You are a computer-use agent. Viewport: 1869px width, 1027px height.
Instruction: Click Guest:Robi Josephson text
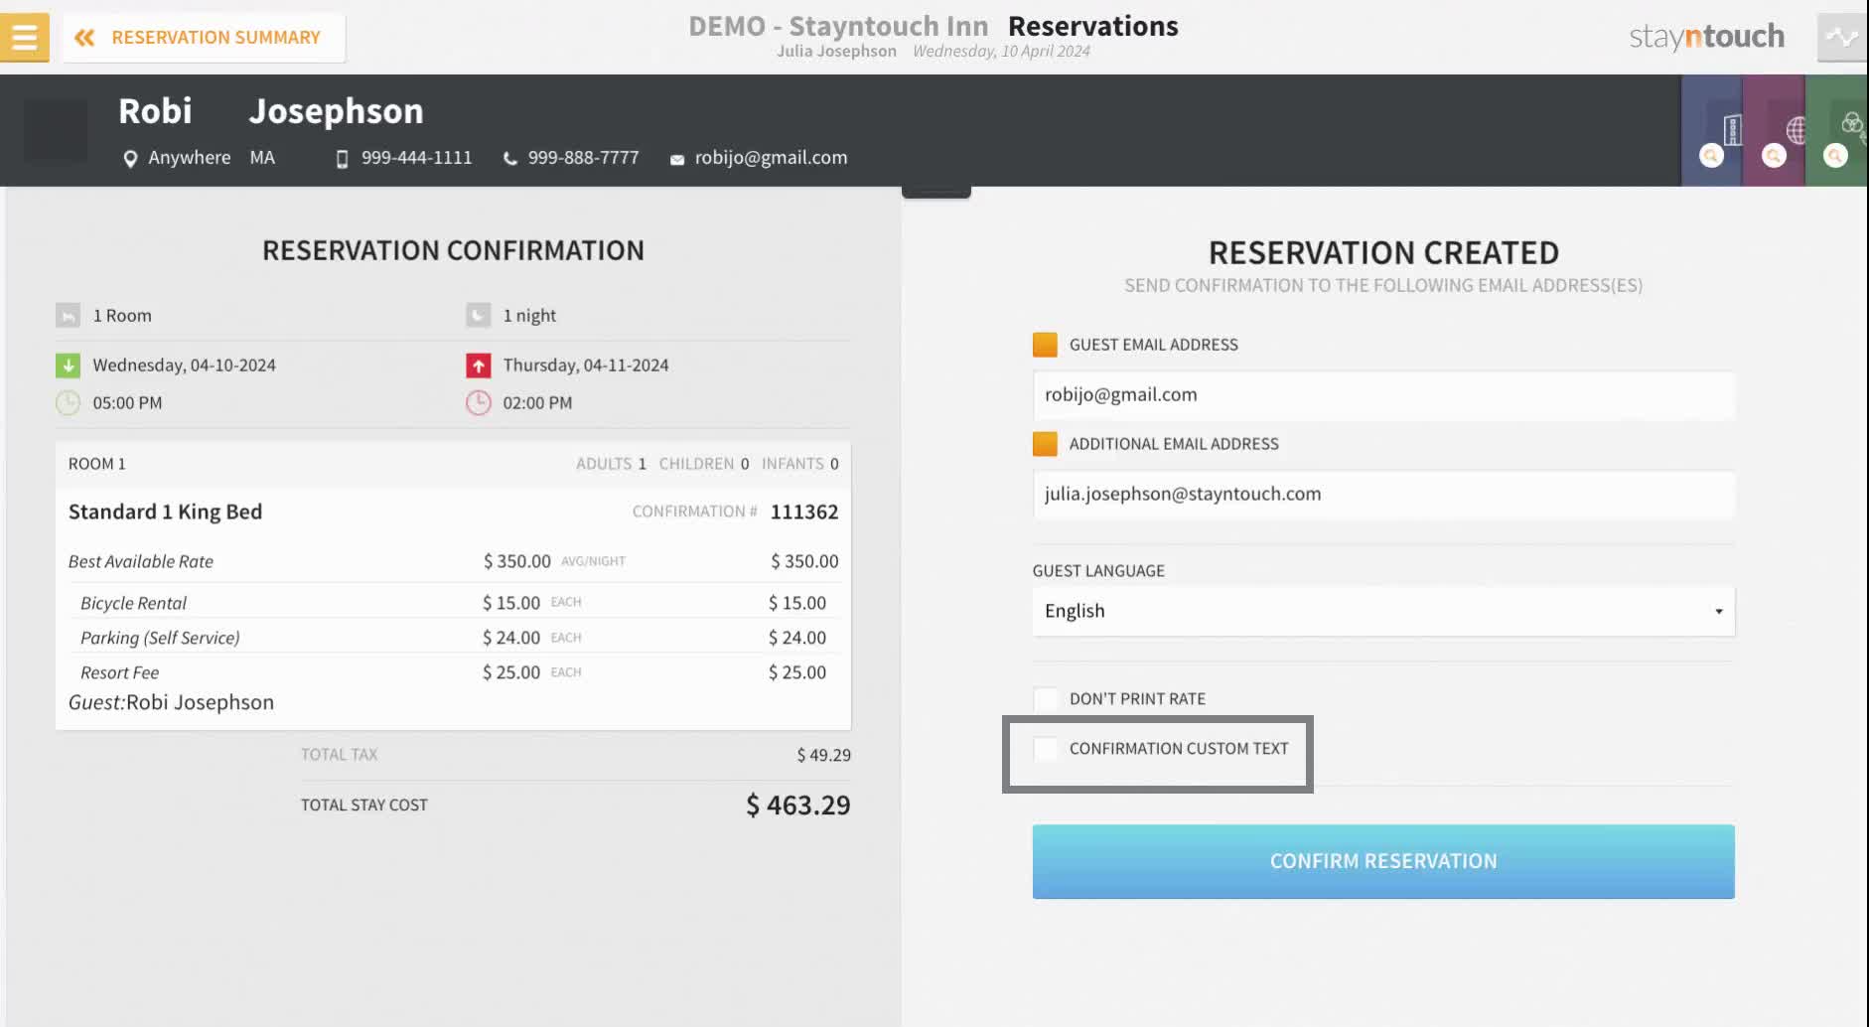[x=171, y=702]
